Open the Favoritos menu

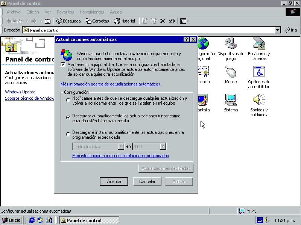point(65,12)
